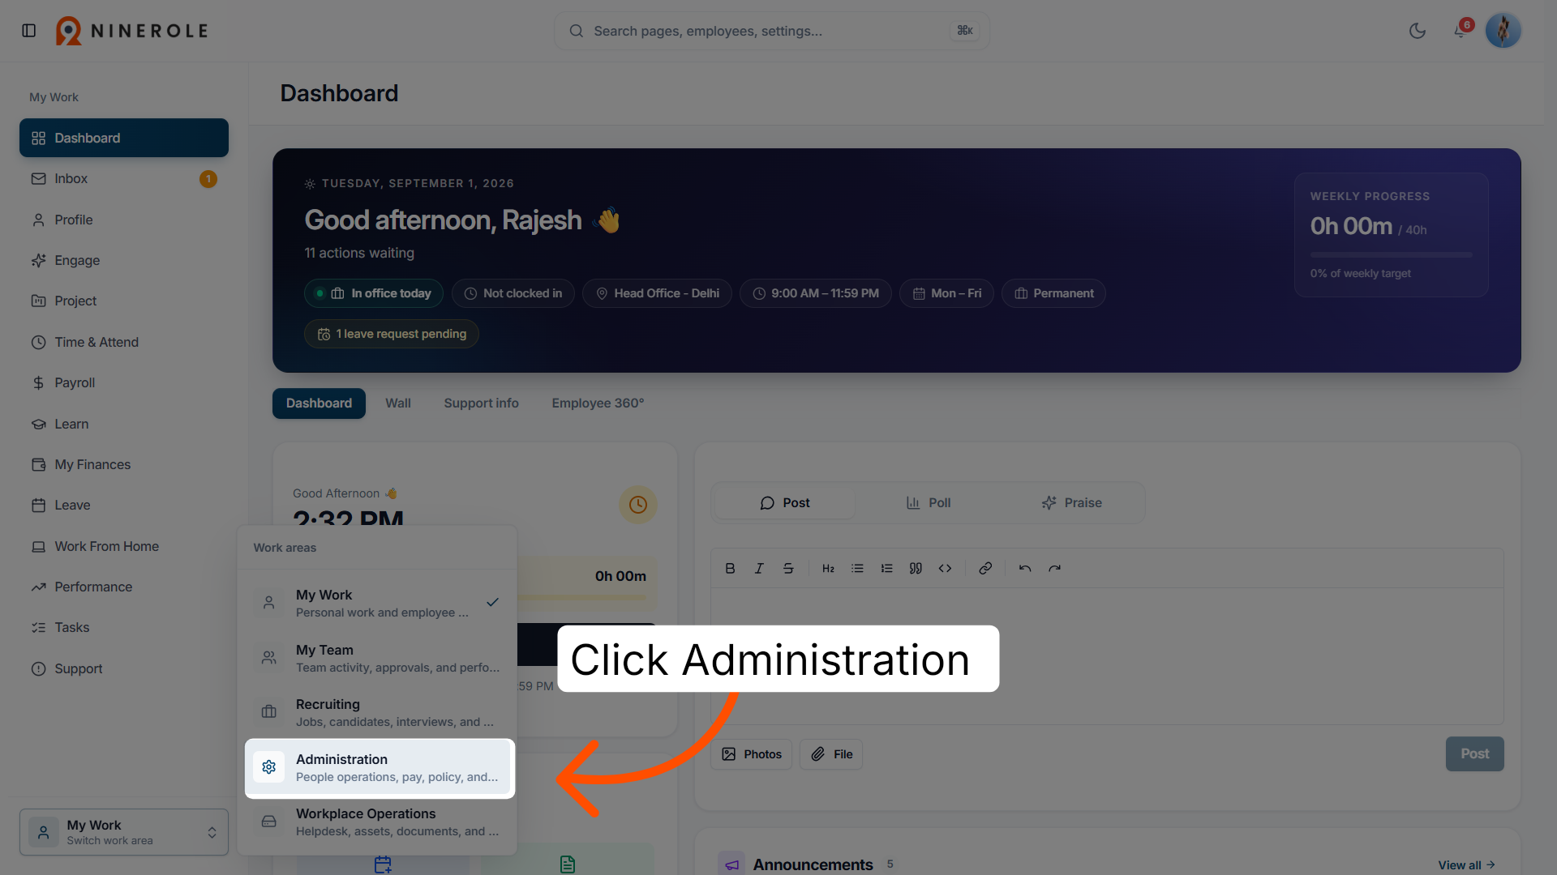Screen dimensions: 1557x875
Task: Click the Post submit button
Action: tap(1474, 754)
